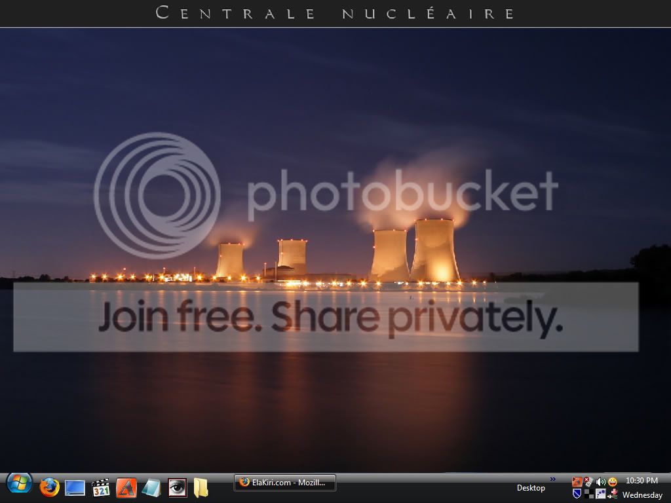Screen dimensions: 671x503
Task: Launch Firefox from quick launch
Action: click(x=50, y=487)
